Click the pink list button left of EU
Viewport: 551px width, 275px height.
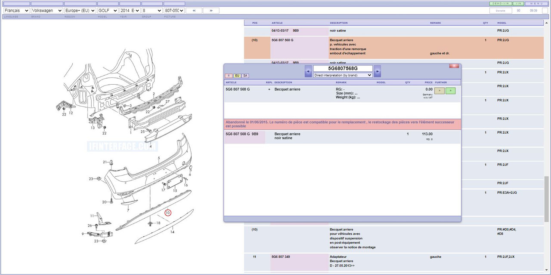click(229, 76)
